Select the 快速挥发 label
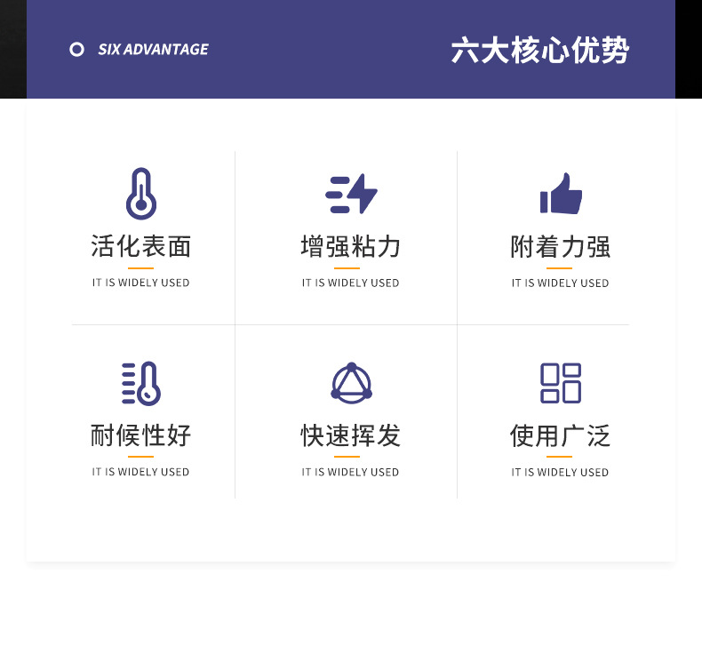Viewport: 702px width, 646px height. (x=351, y=435)
